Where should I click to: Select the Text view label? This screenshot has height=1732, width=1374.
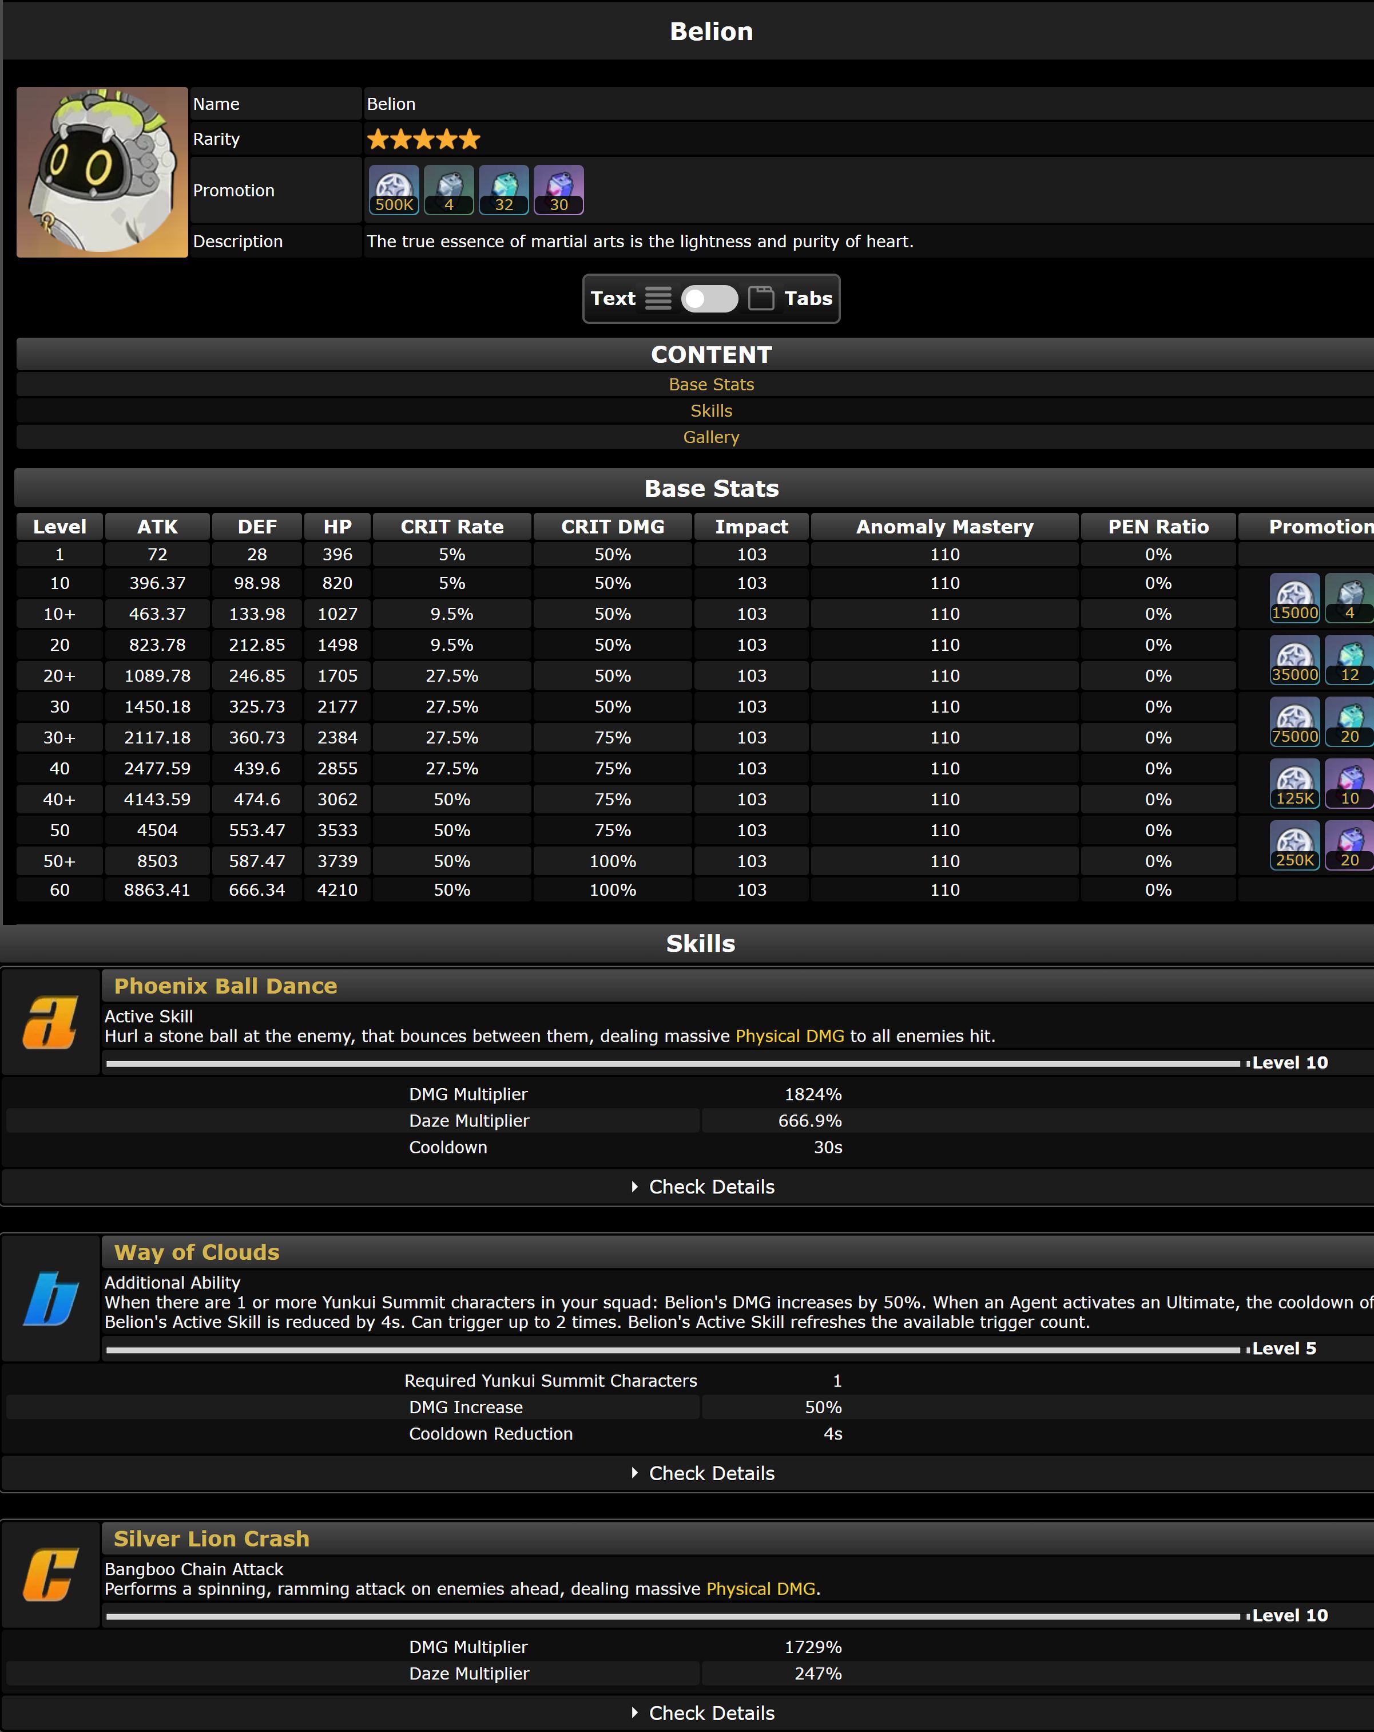pos(613,299)
